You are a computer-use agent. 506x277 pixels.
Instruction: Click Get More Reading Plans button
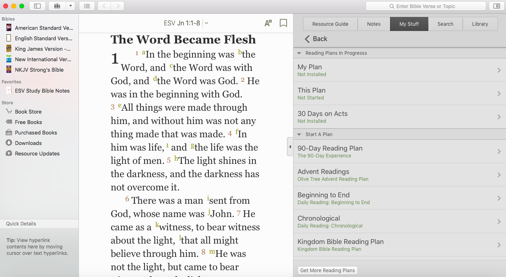[327, 271]
